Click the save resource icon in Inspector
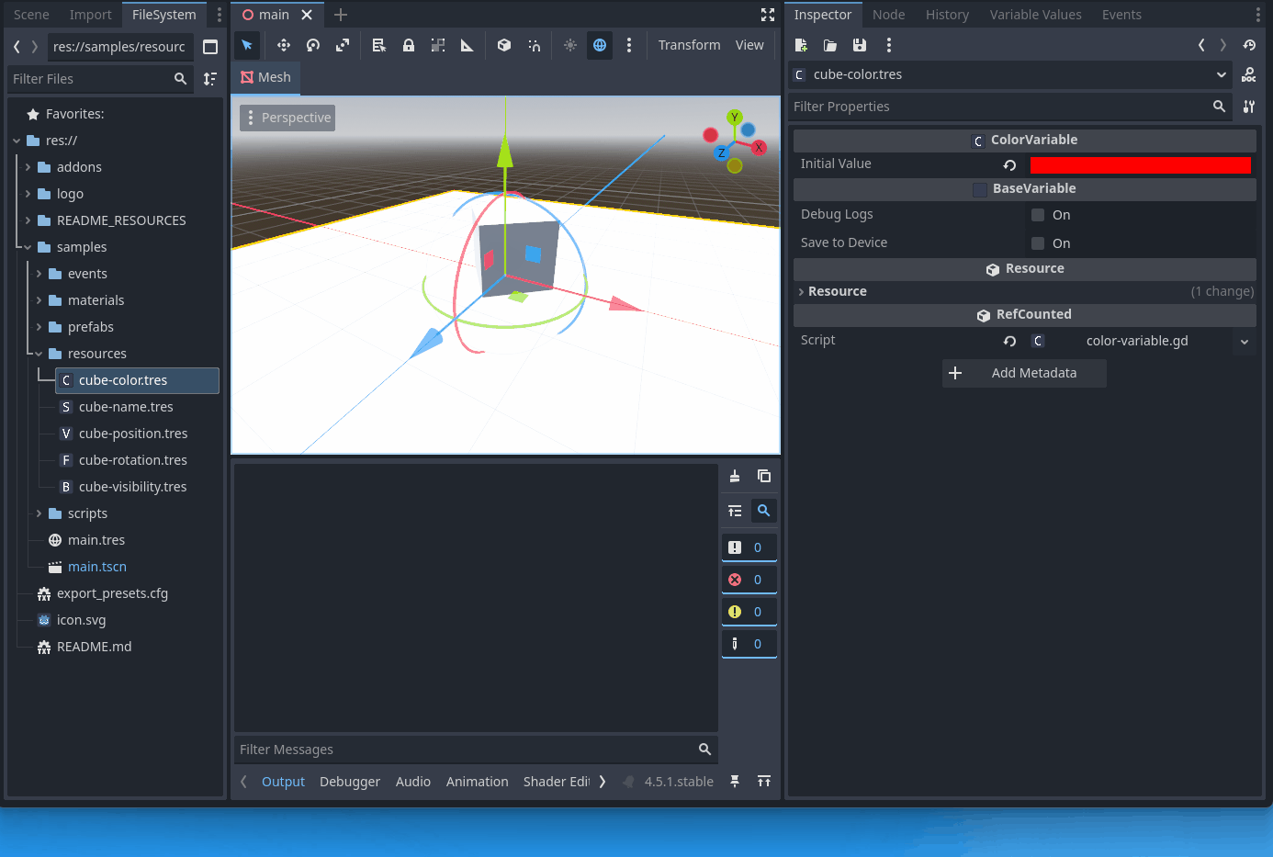The width and height of the screenshot is (1273, 857). pos(860,45)
